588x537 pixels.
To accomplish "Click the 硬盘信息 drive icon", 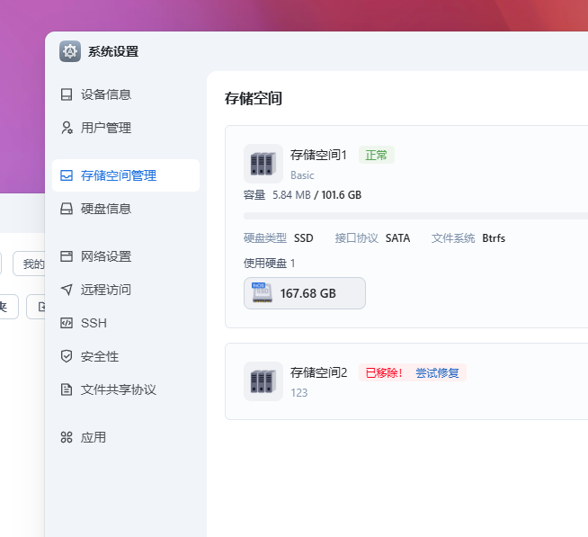I will (67, 209).
